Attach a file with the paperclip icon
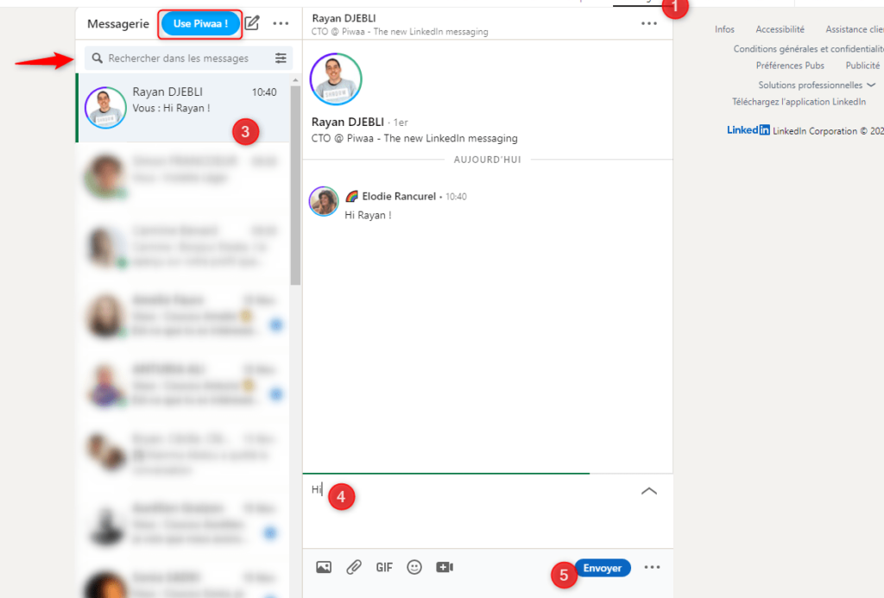 click(x=354, y=567)
